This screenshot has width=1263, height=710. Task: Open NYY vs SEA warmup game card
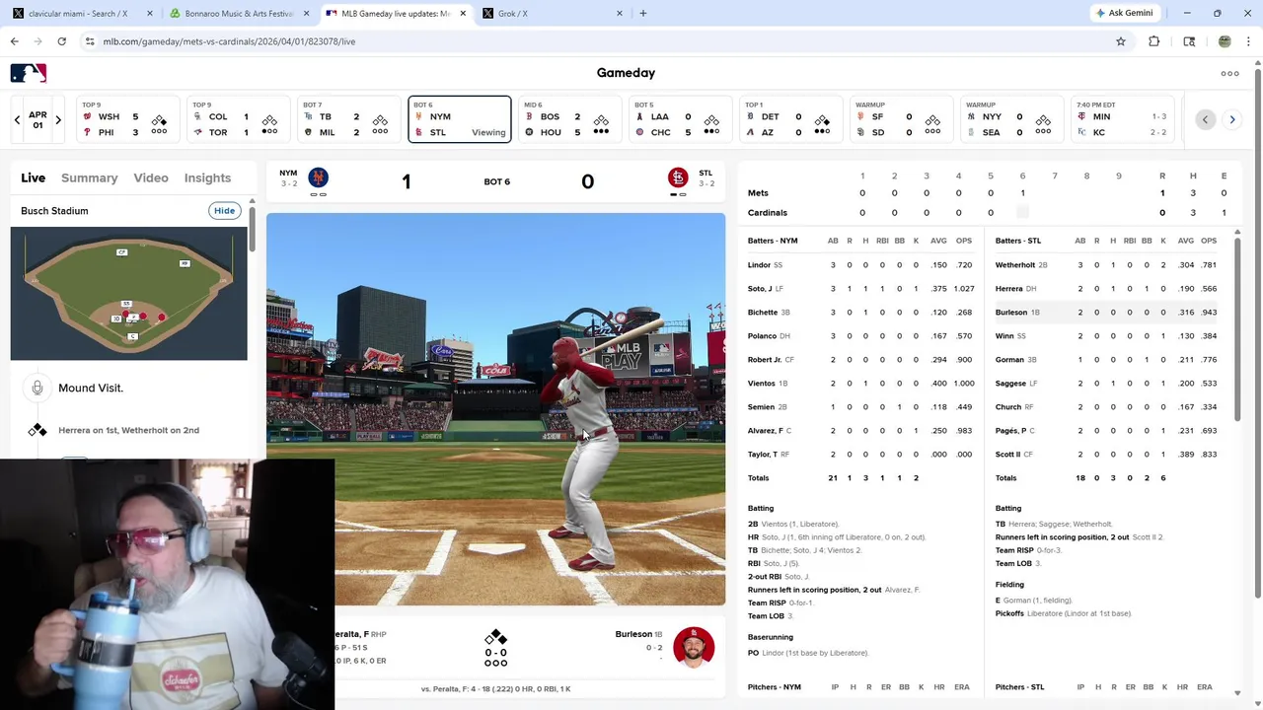coord(1010,119)
